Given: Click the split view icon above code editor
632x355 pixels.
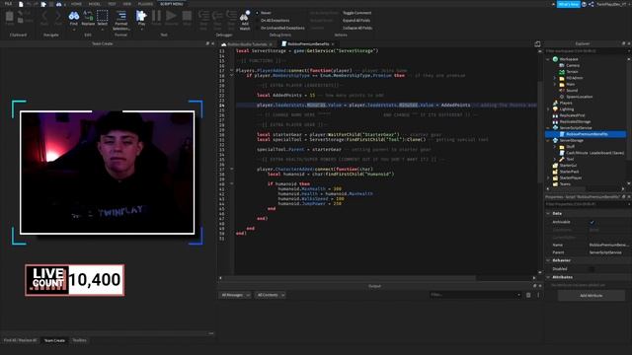Looking at the screenshot, I should (537, 43).
